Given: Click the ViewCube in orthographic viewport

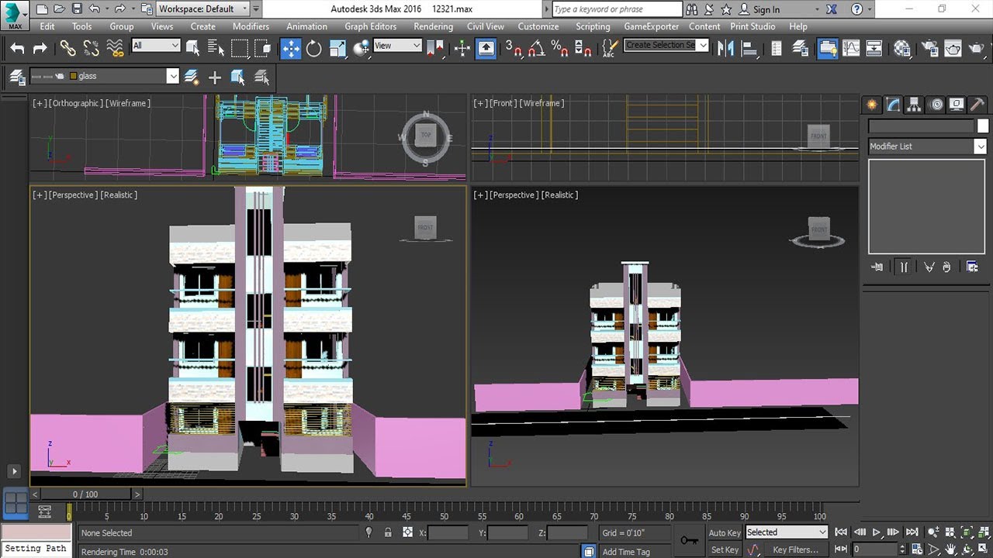Looking at the screenshot, I should (x=425, y=137).
